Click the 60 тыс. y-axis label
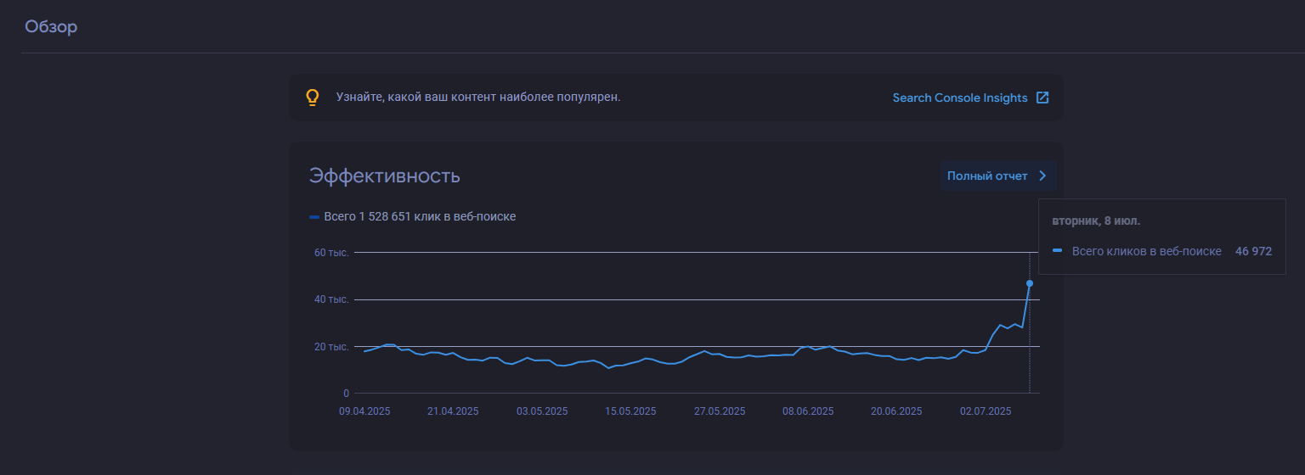 tap(331, 253)
